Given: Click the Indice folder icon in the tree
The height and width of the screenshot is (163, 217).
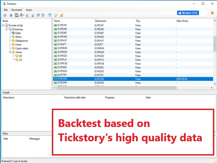Looking at the screenshot, I should [x=13, y=44].
